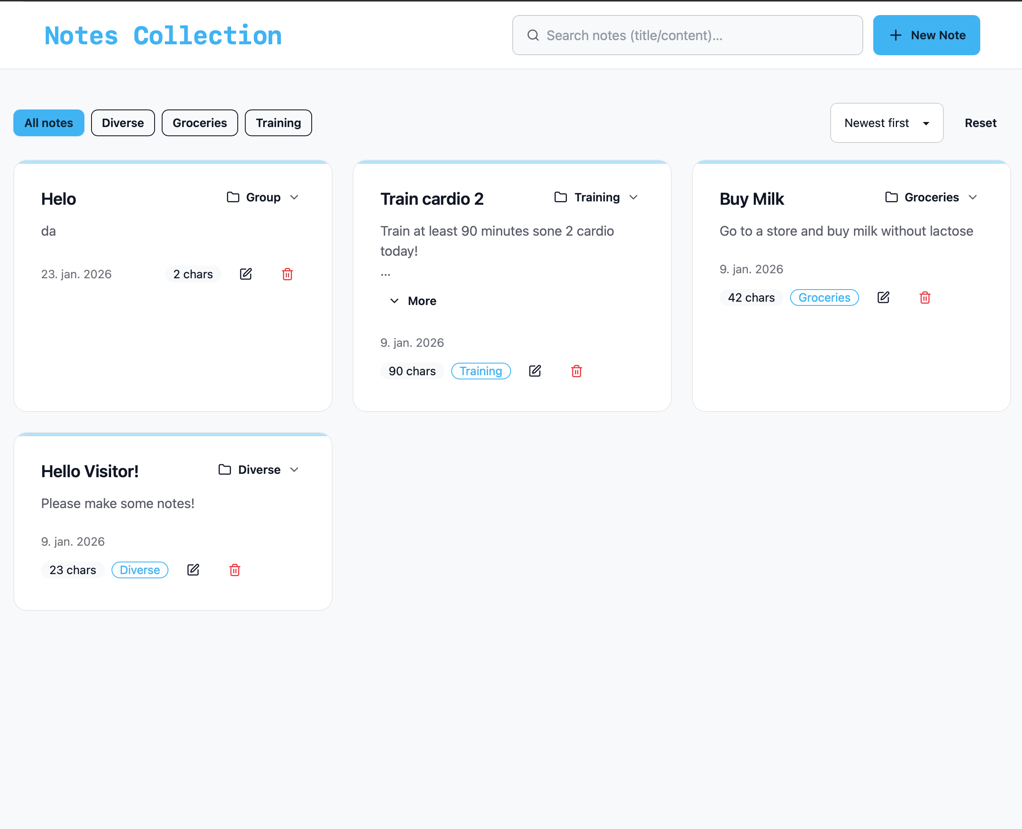Edit the Buy Milk note
The height and width of the screenshot is (829, 1022).
(883, 298)
